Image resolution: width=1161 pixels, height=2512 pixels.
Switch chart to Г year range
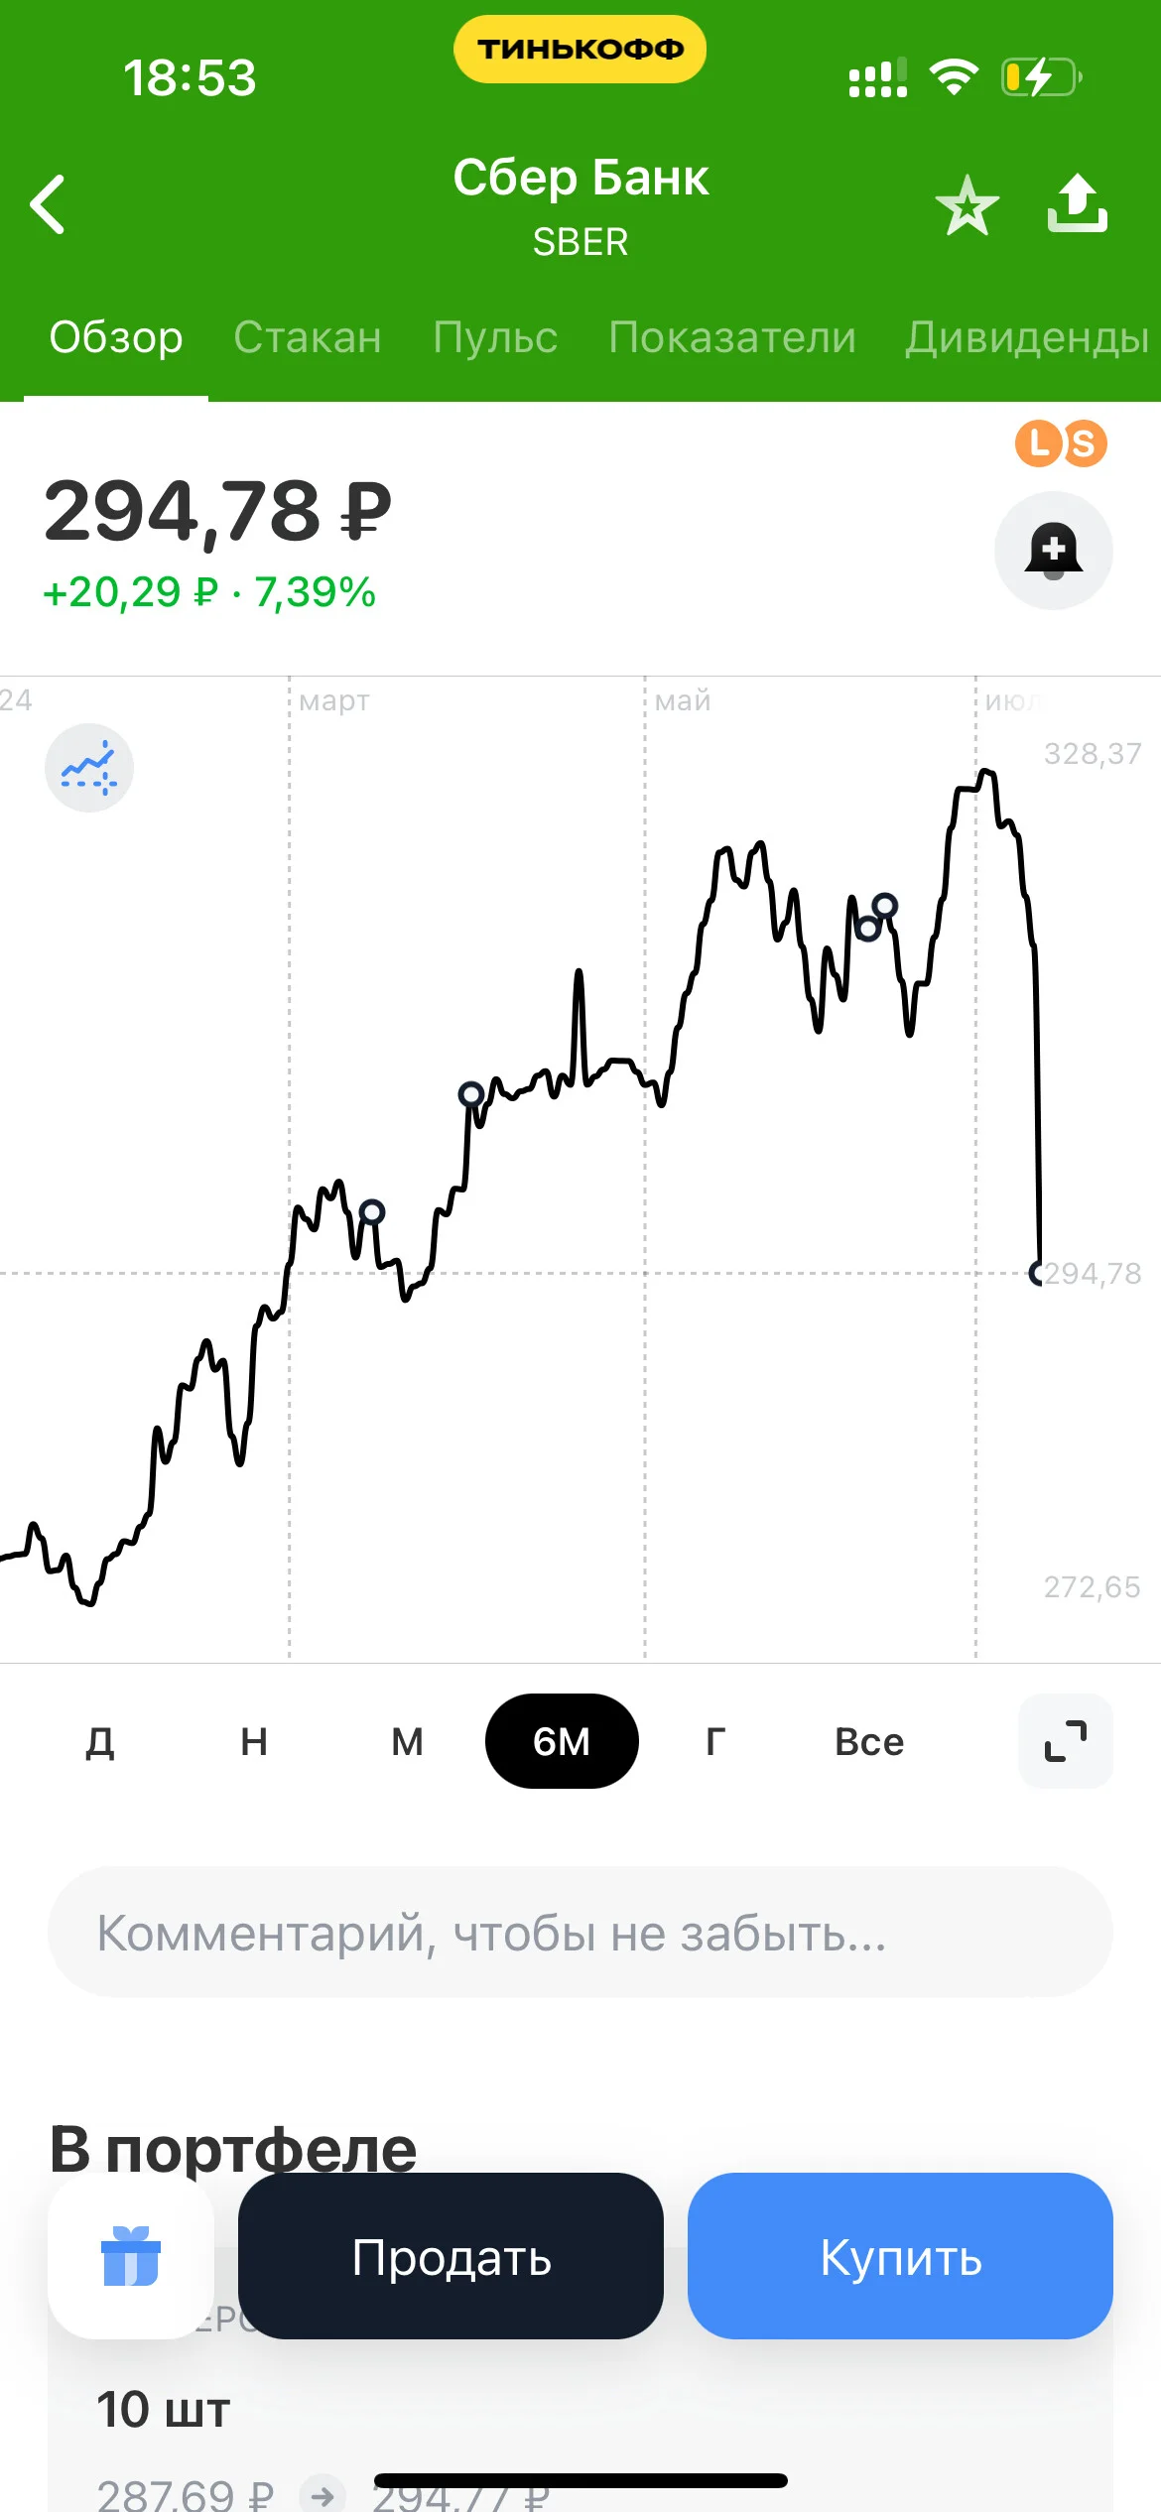(x=715, y=1741)
